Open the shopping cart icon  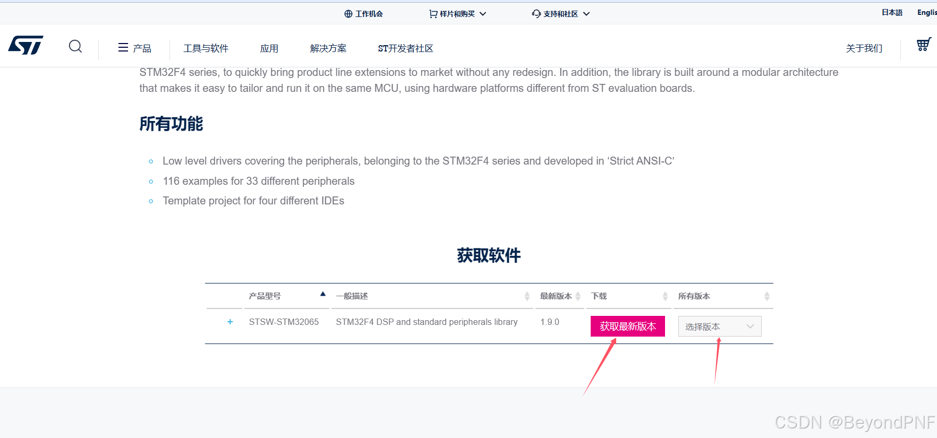(924, 45)
